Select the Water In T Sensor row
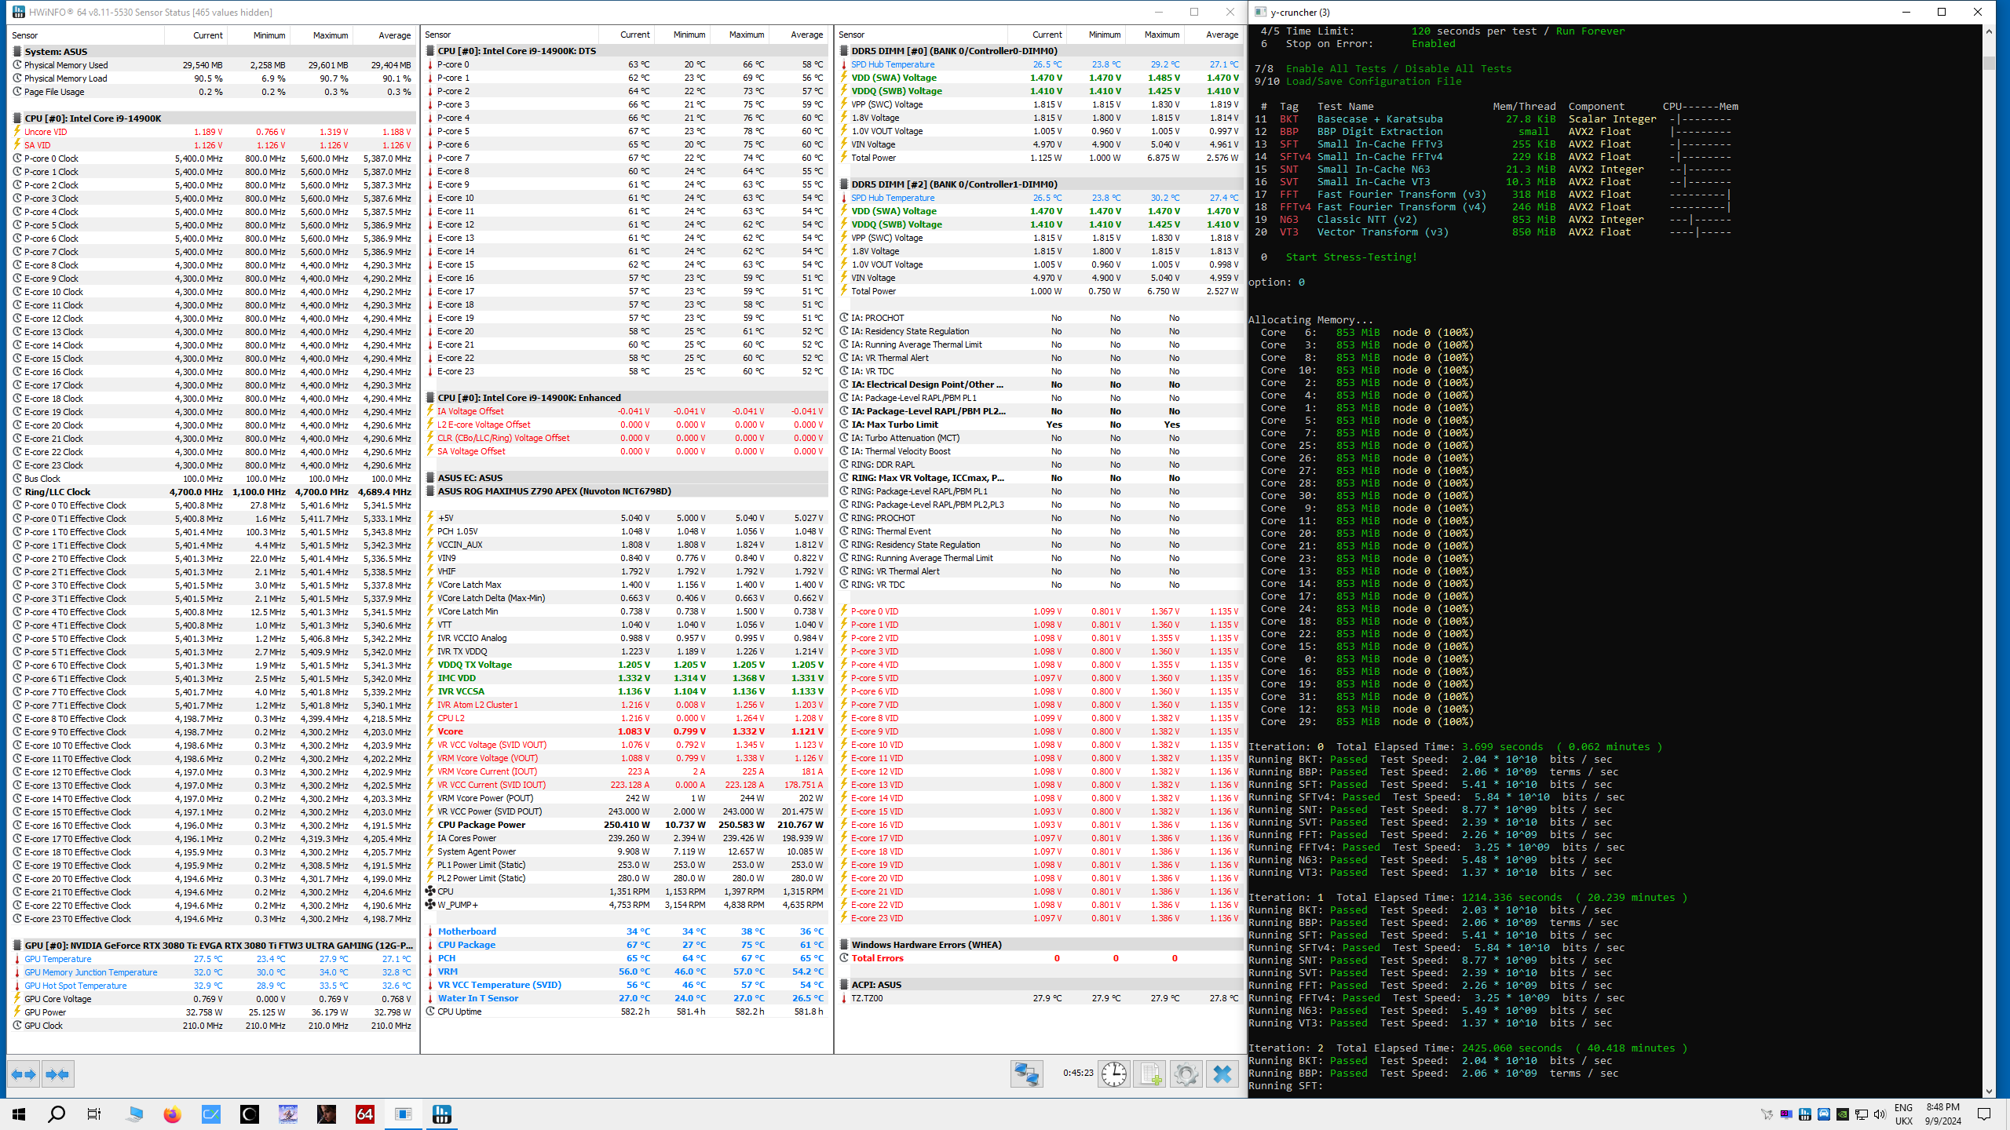 [x=627, y=998]
